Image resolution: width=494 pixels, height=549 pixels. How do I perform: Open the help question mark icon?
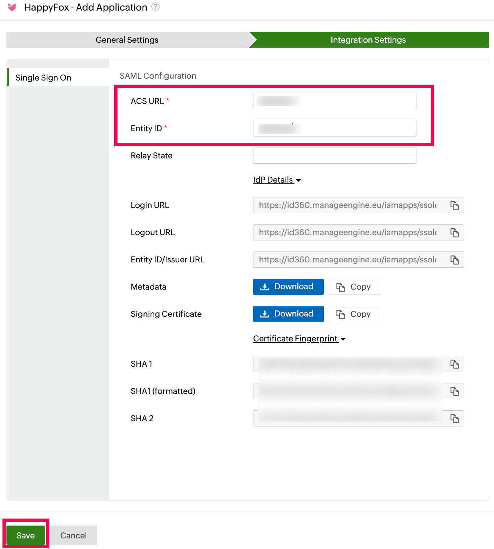point(155,7)
